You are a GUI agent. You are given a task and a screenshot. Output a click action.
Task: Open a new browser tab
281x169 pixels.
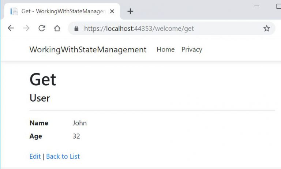[130, 11]
